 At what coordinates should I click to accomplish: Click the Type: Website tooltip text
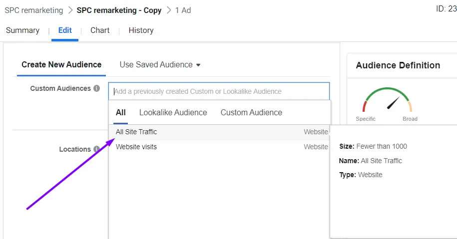click(361, 175)
